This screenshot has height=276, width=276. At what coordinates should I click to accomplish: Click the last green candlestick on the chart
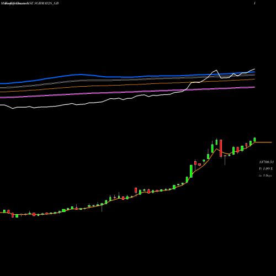point(254,140)
